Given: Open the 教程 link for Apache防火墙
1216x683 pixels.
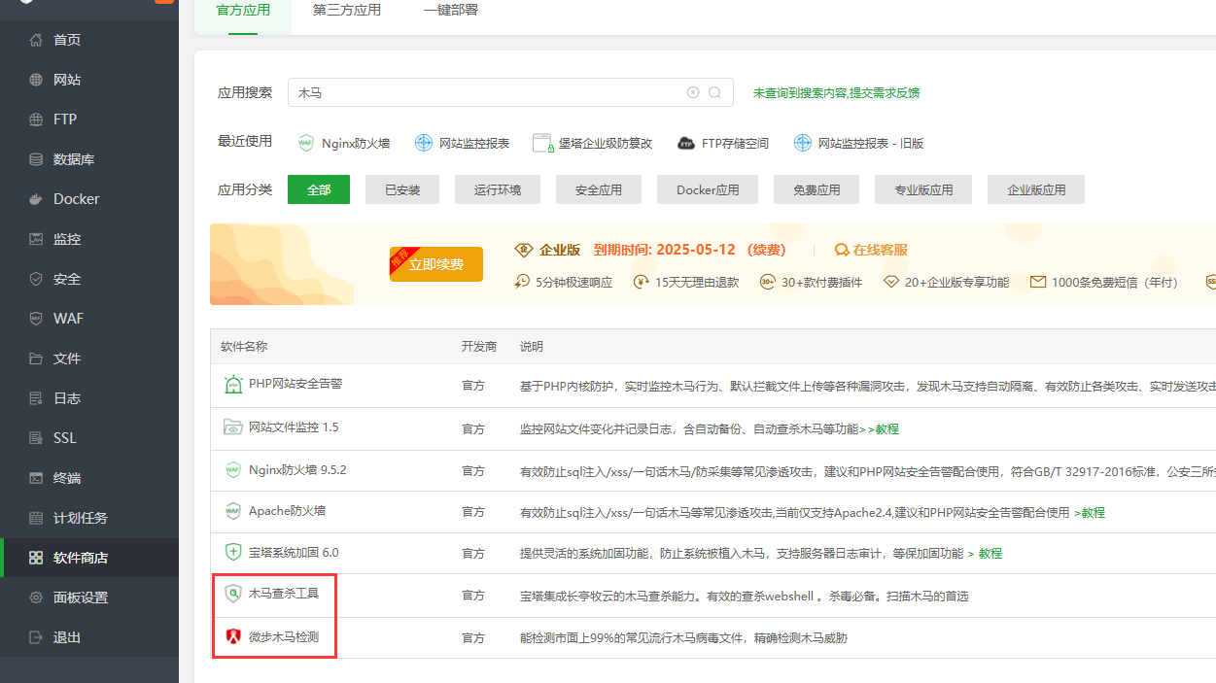Looking at the screenshot, I should point(1093,512).
